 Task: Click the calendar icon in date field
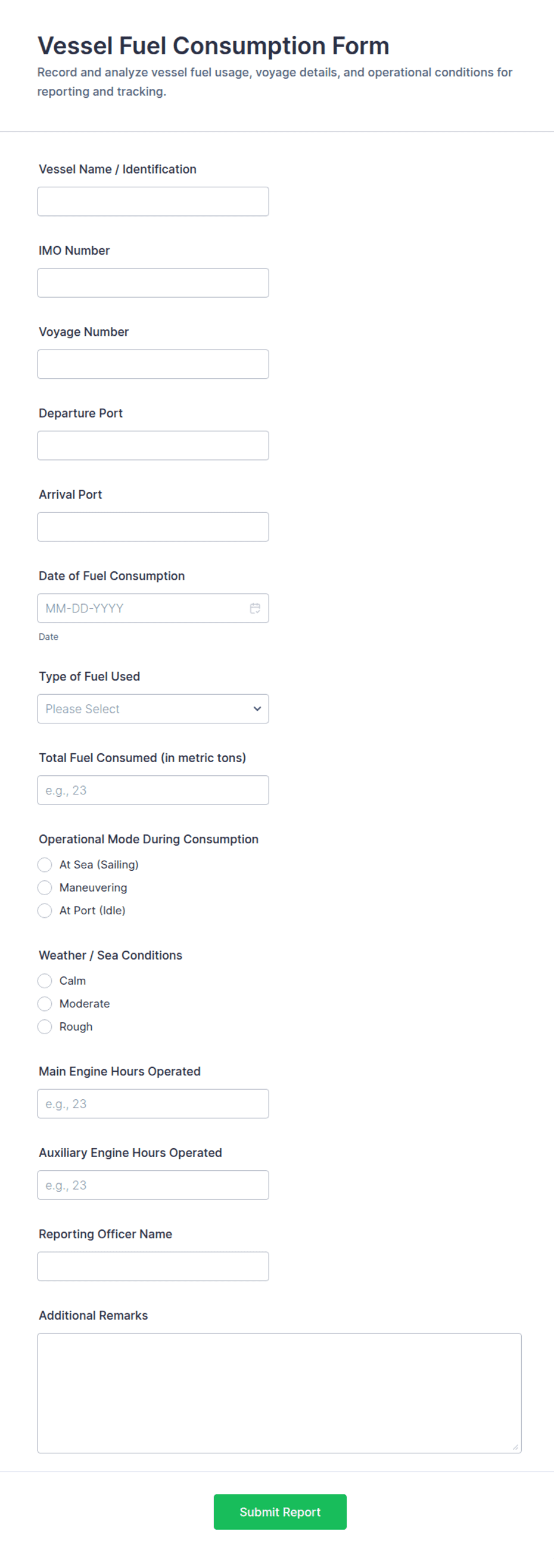(255, 608)
